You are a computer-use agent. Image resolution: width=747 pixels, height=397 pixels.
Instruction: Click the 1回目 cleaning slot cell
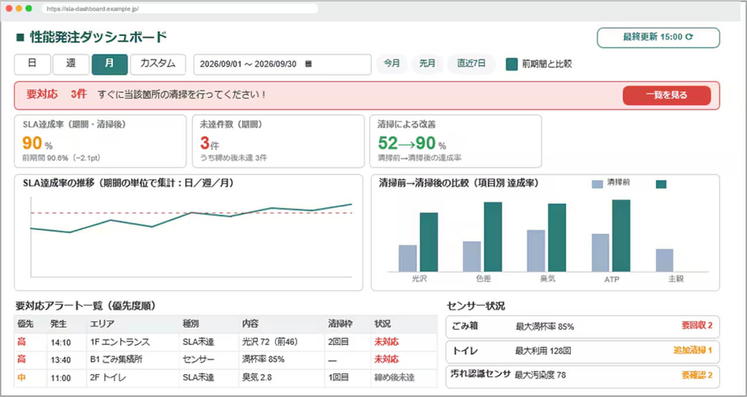[338, 378]
